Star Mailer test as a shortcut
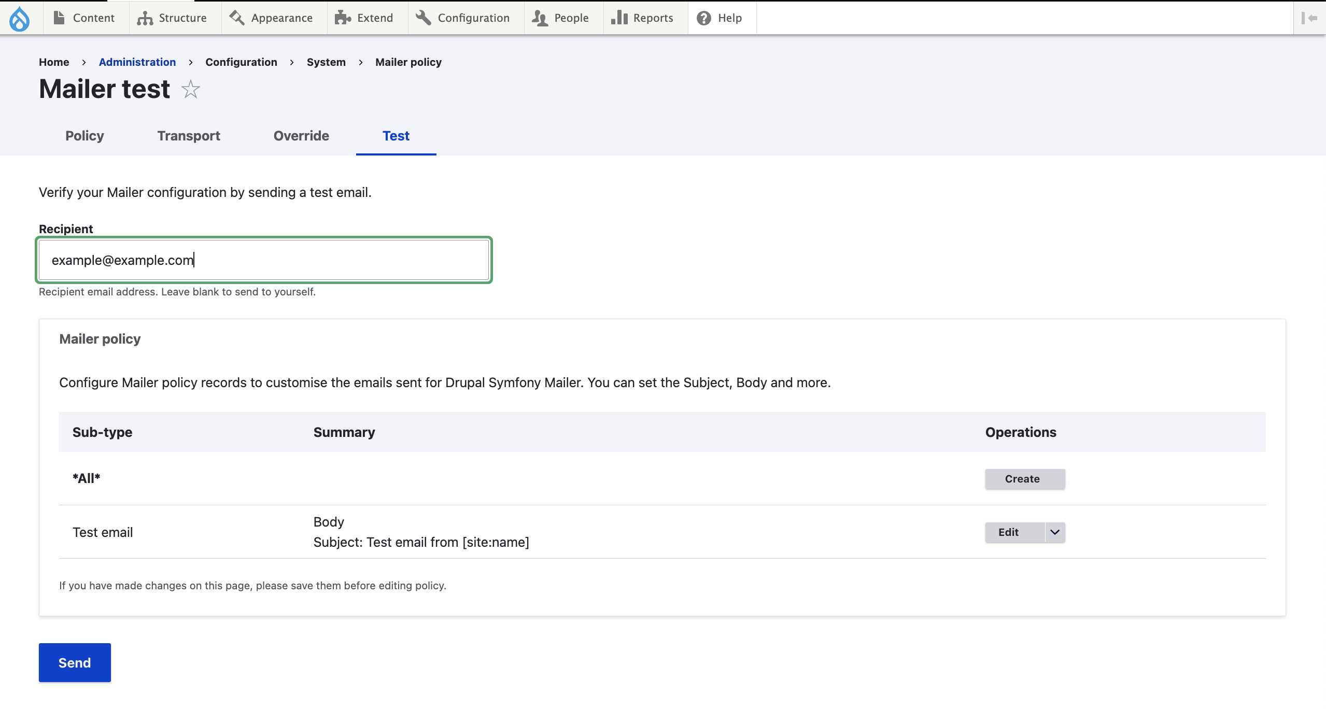The image size is (1326, 709). [x=191, y=90]
